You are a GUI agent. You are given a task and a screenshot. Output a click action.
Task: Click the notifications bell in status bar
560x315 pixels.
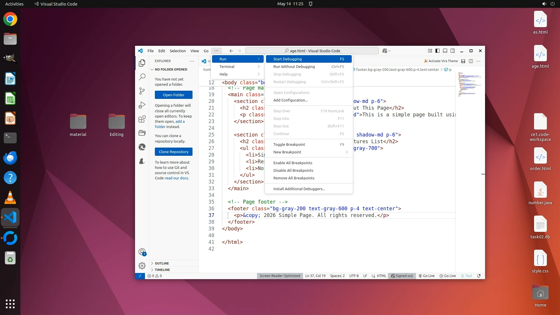coord(479,276)
